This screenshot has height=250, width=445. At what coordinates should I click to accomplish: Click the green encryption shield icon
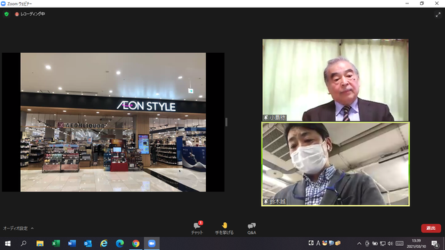[6, 14]
